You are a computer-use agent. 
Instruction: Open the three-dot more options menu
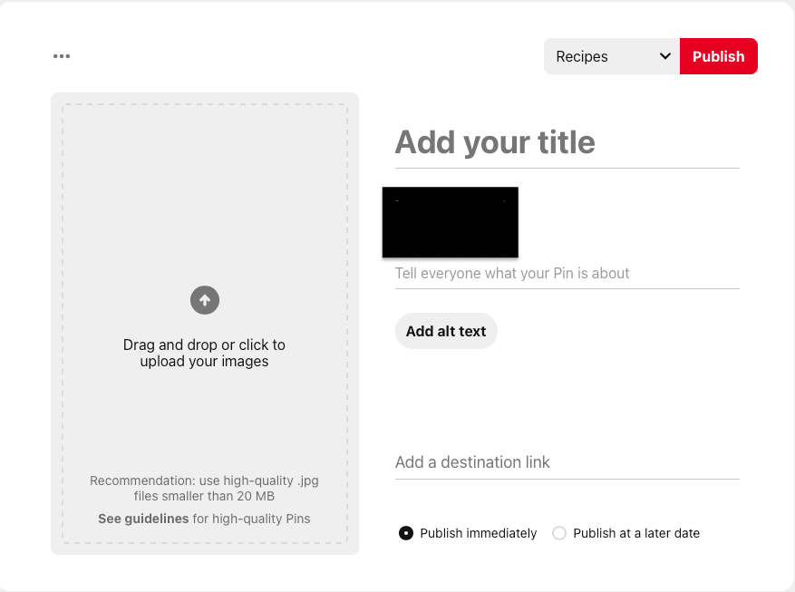62,56
